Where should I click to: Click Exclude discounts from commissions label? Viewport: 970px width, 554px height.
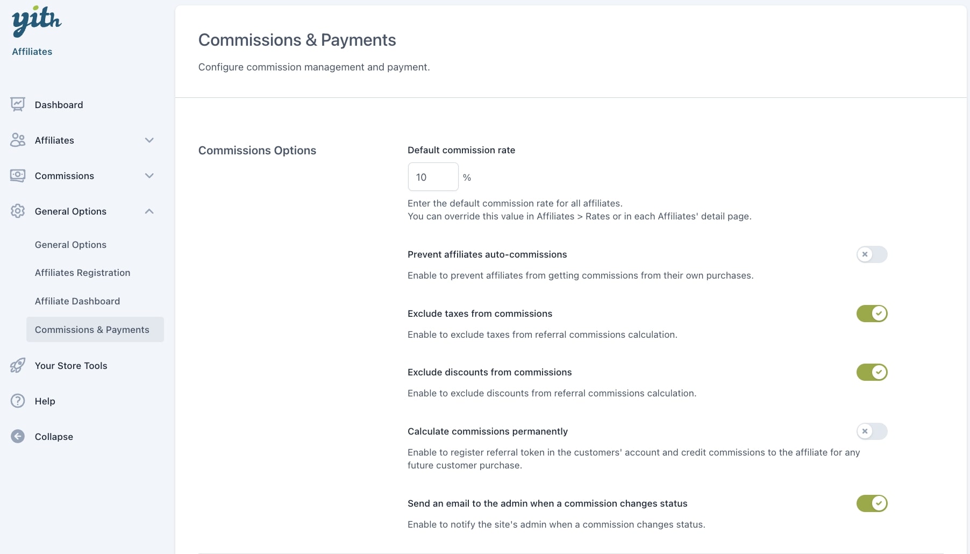point(490,372)
